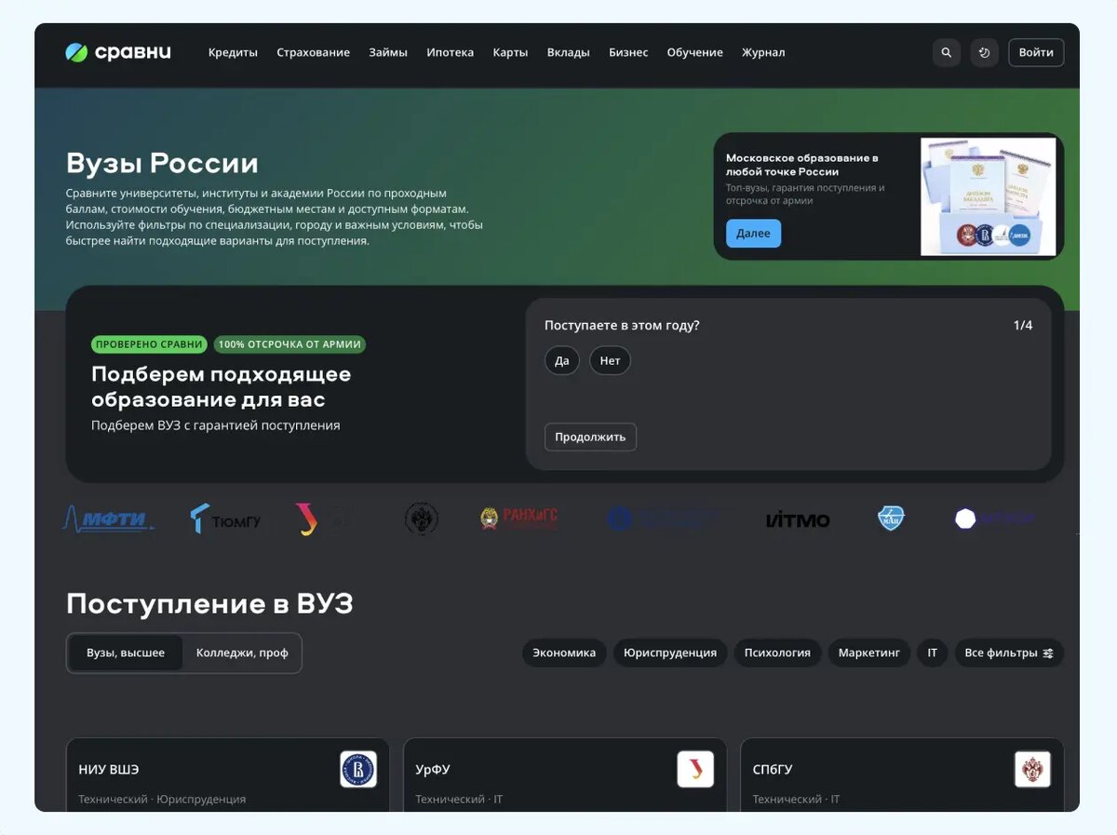Open the Страхование menu
The height and width of the screenshot is (835, 1117).
coord(314,52)
